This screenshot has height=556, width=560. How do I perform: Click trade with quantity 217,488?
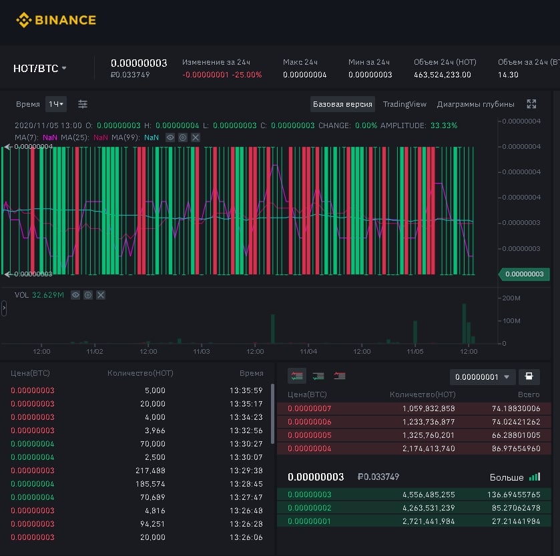pyautogui.click(x=137, y=471)
